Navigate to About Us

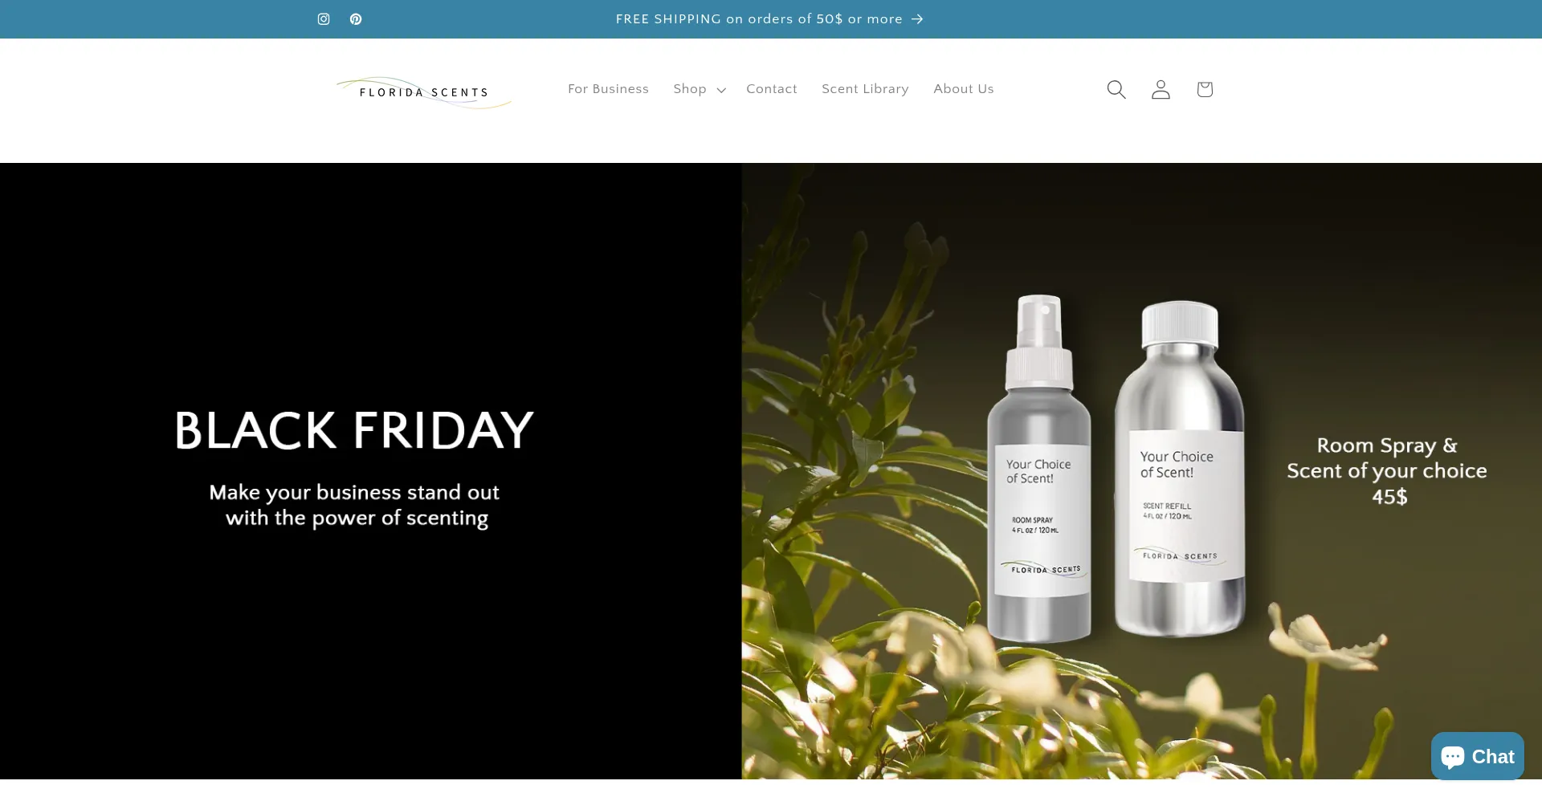(964, 89)
